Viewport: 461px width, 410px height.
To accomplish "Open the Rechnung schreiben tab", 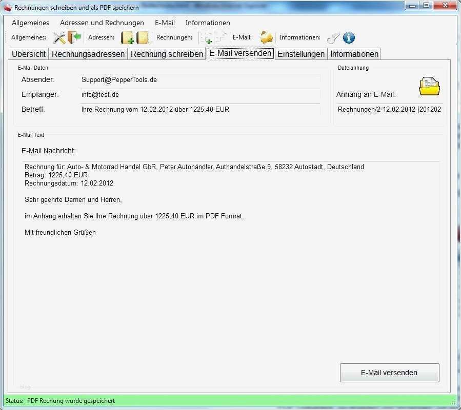I will 165,53.
